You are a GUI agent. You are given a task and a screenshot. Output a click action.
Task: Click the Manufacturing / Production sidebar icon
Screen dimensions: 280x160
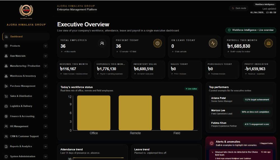click(6, 66)
